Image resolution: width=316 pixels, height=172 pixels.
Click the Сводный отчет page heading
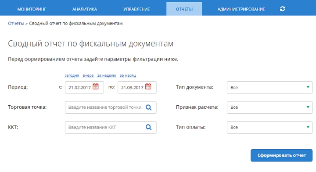click(90, 44)
